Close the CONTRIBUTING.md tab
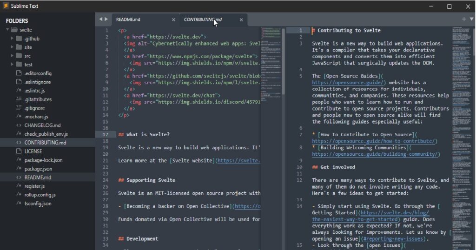This screenshot has width=476, height=250. point(241,20)
